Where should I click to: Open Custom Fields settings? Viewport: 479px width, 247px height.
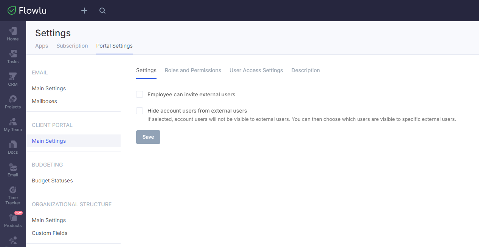coord(50,233)
